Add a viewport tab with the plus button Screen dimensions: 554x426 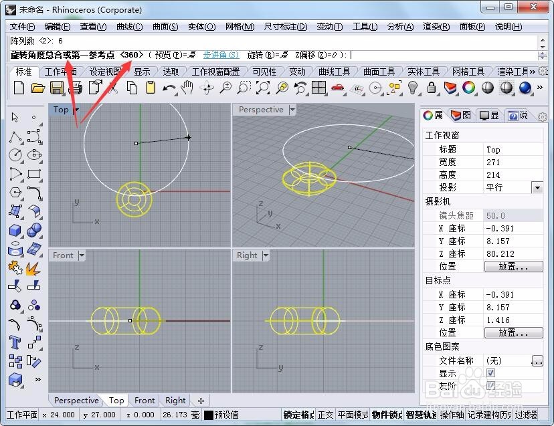coord(201,401)
